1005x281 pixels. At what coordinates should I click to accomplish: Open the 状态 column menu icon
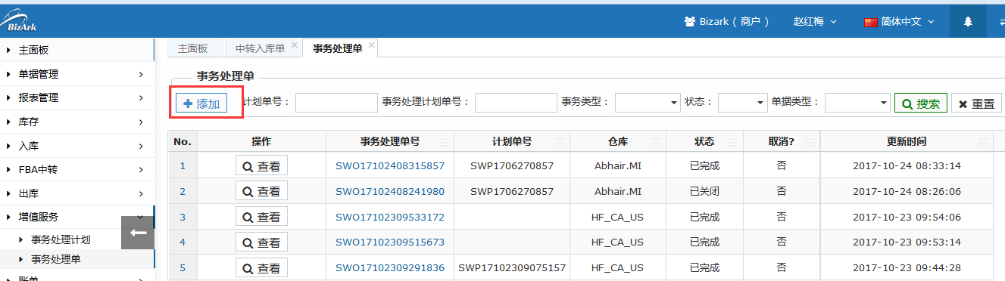(x=732, y=142)
